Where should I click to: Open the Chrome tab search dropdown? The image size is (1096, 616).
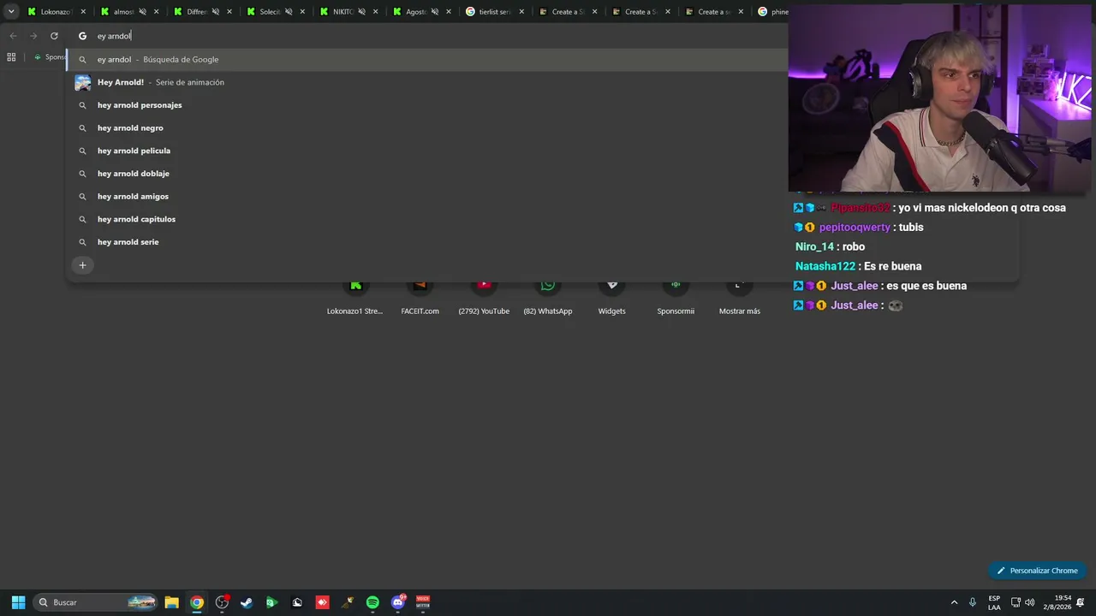click(11, 12)
